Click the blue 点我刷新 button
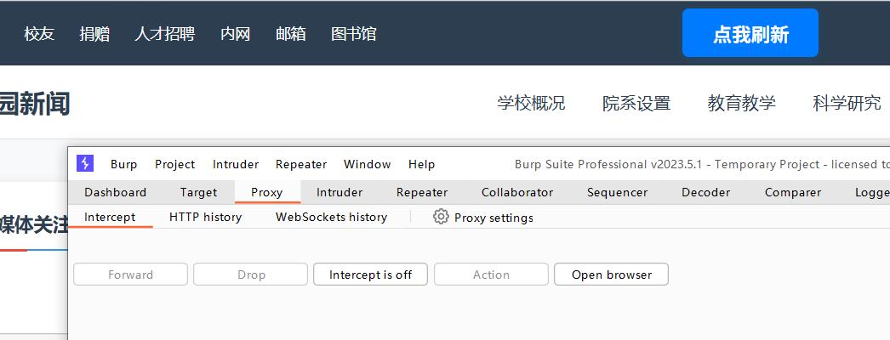Image resolution: width=890 pixels, height=340 pixels. pyautogui.click(x=750, y=33)
